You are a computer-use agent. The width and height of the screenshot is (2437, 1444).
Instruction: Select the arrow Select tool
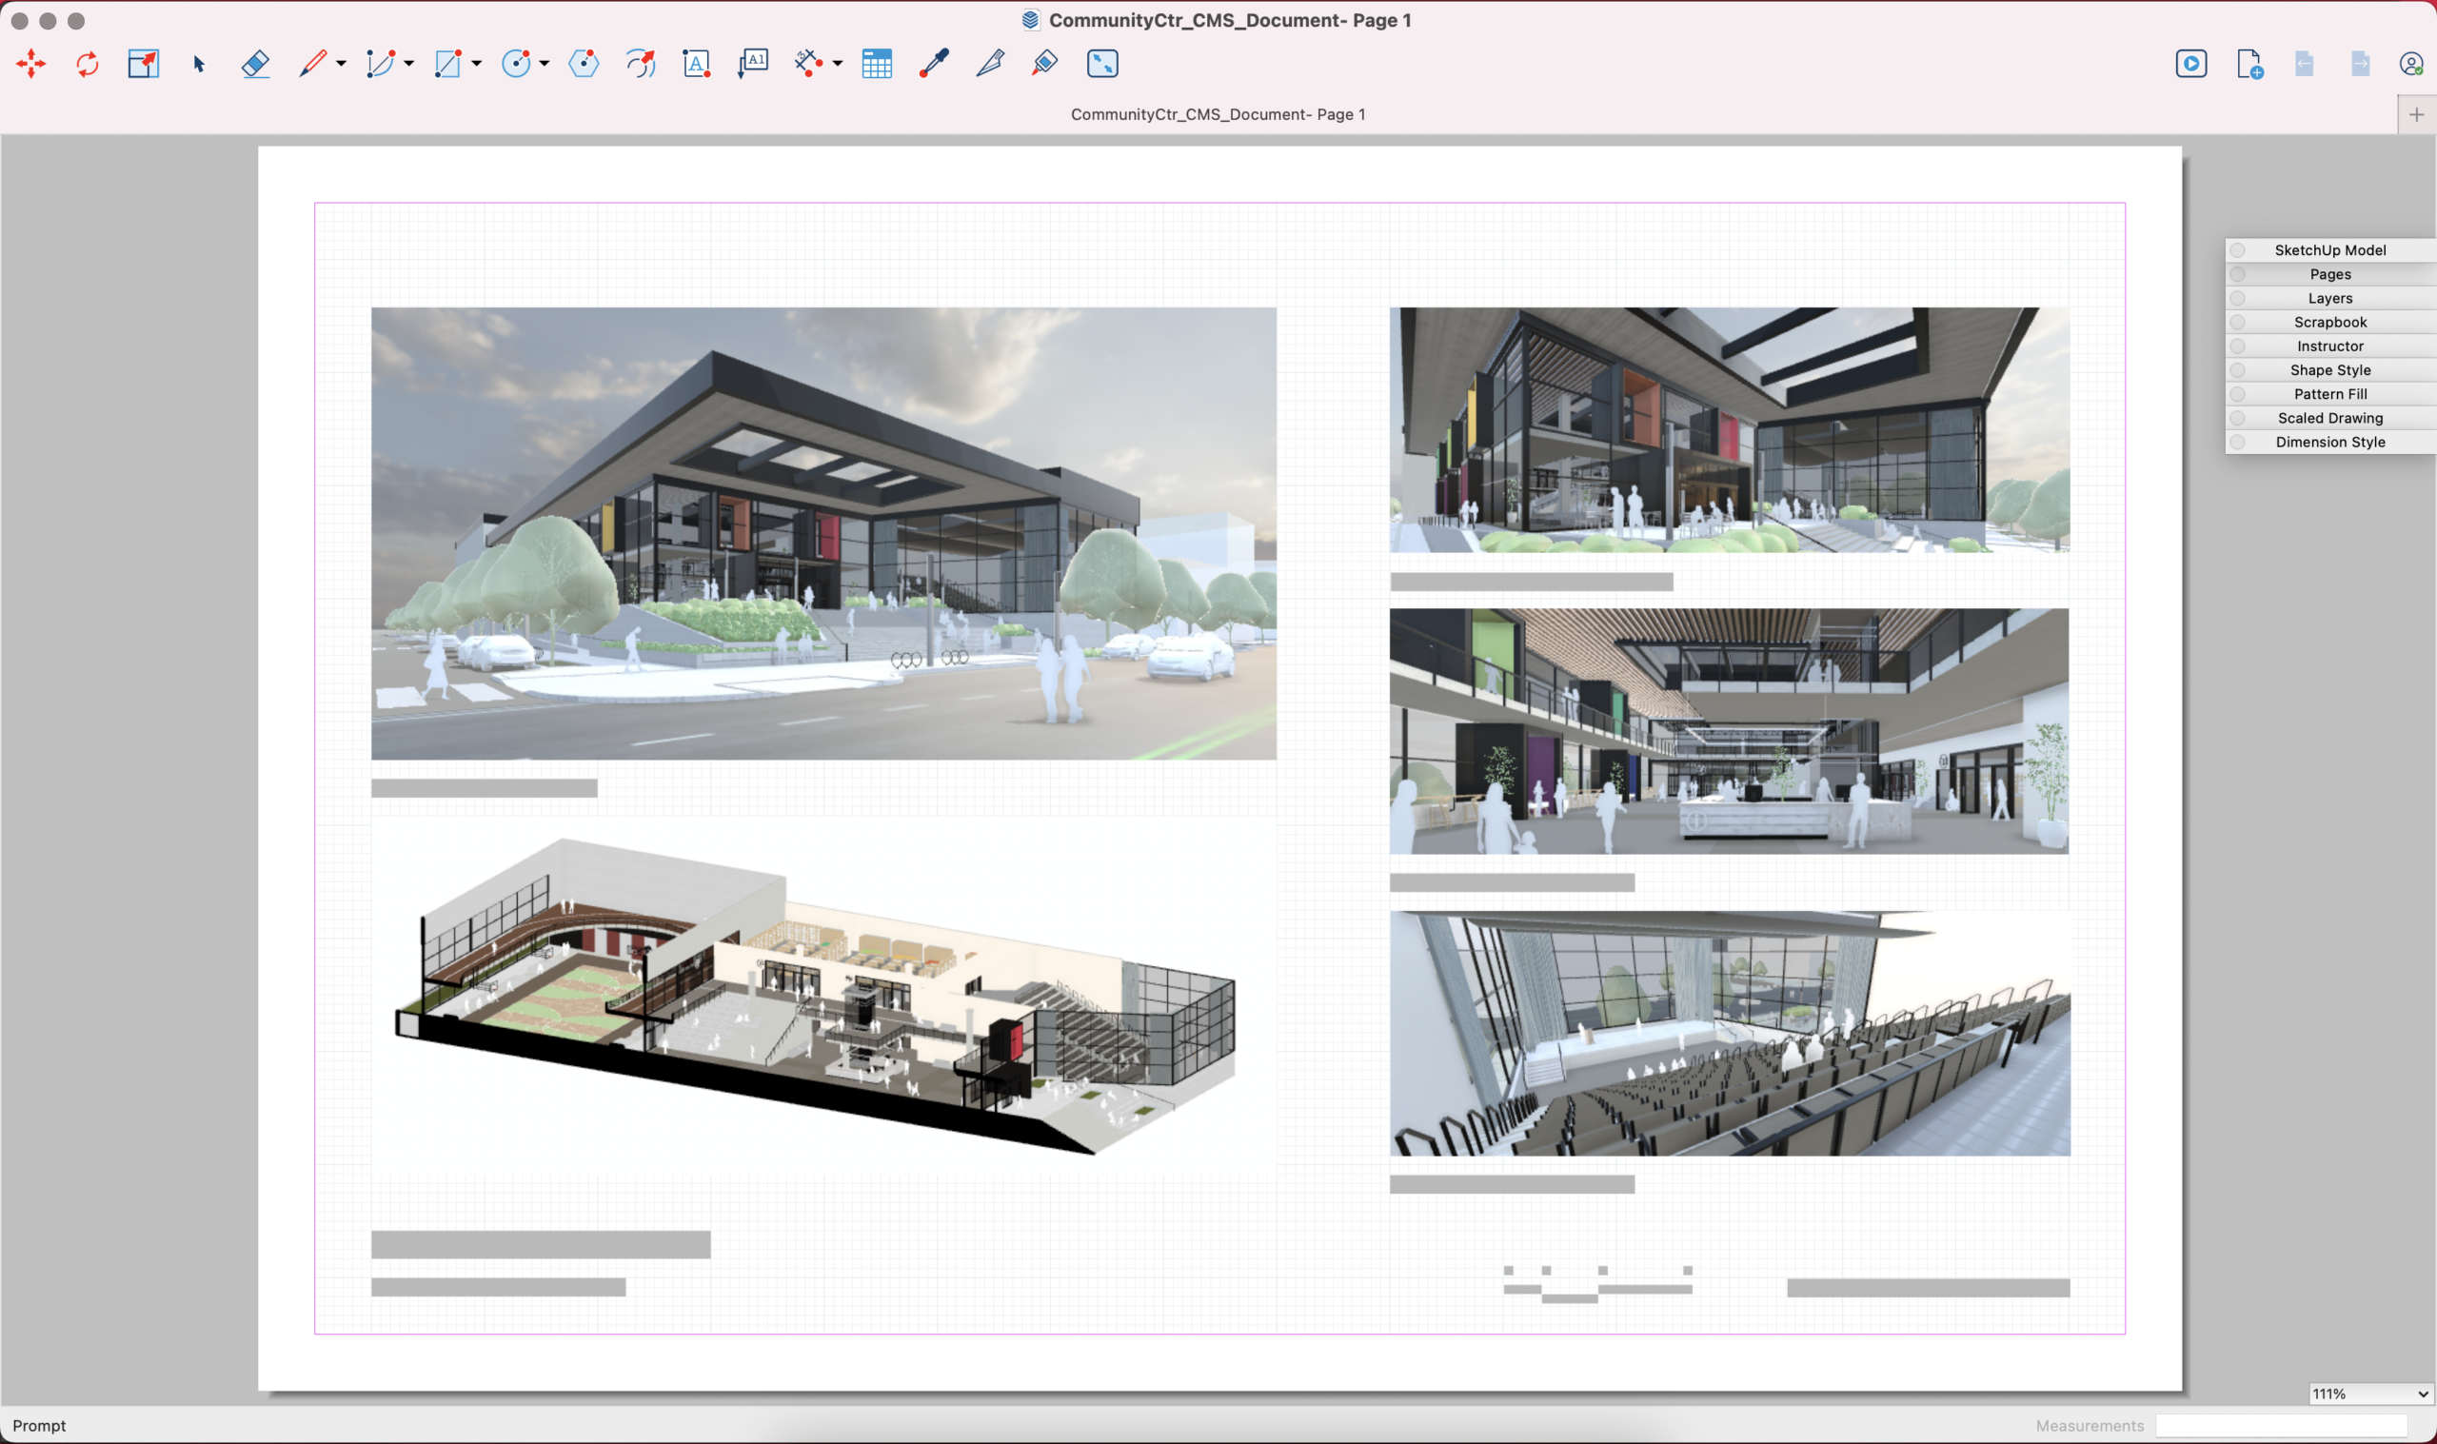pyautogui.click(x=200, y=64)
